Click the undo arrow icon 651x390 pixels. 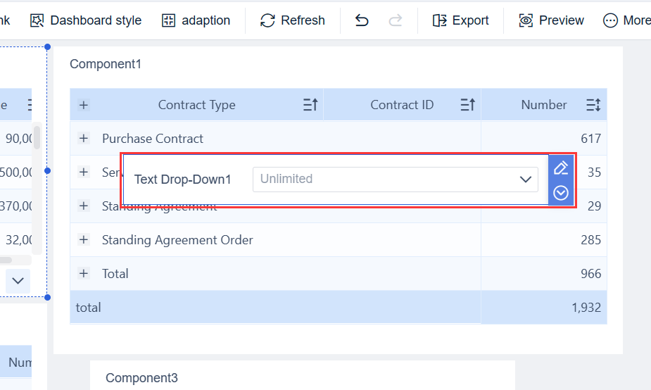[x=362, y=20]
